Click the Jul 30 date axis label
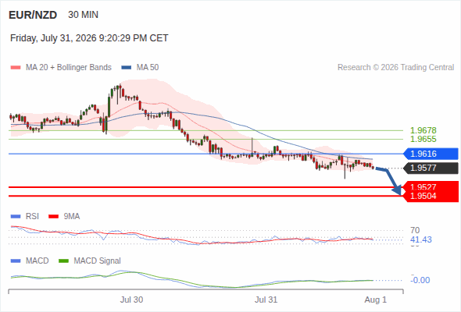461x312 pixels. [131, 300]
